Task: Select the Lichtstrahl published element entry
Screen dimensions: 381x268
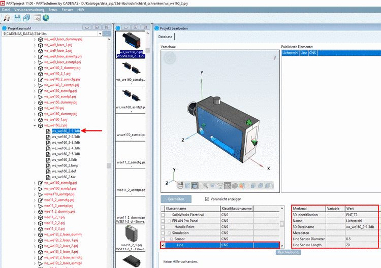Action: point(290,53)
